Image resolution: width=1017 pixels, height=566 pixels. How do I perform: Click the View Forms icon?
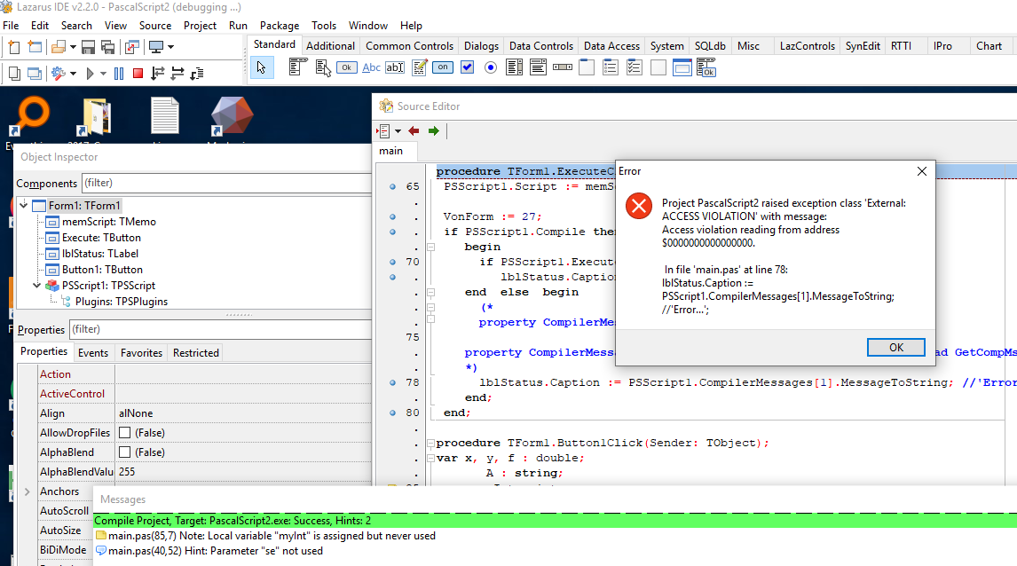click(x=35, y=74)
